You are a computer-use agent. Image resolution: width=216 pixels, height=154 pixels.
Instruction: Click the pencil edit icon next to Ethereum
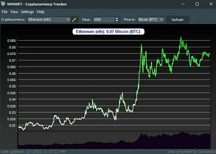pos(74,20)
